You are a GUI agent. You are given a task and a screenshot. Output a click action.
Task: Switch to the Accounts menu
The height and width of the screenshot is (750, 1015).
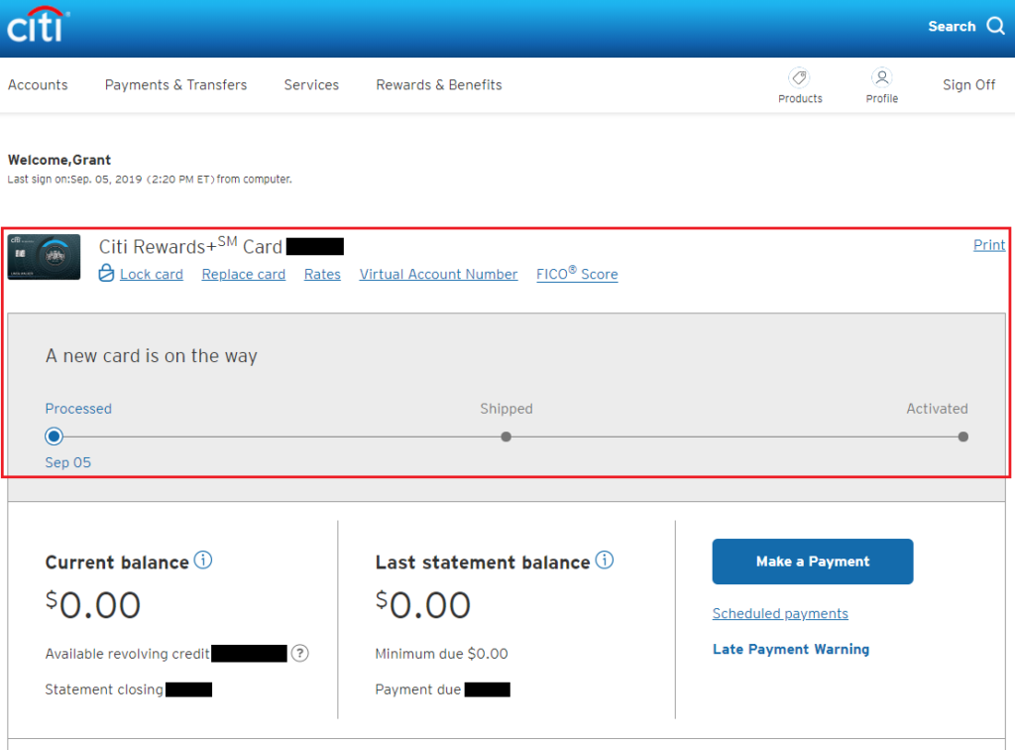point(38,84)
